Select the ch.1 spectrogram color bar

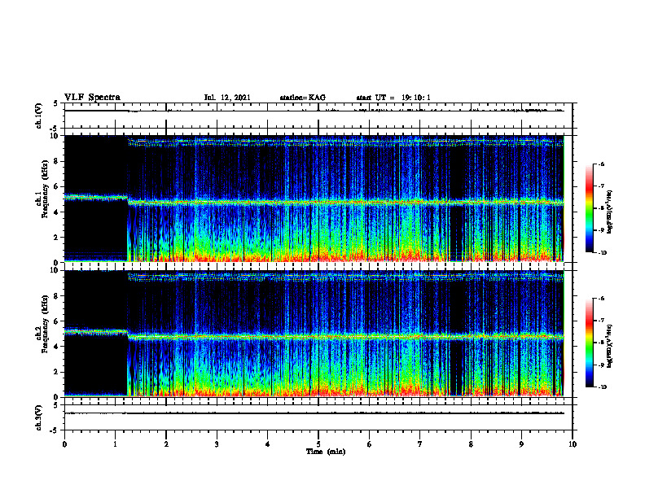pos(589,208)
